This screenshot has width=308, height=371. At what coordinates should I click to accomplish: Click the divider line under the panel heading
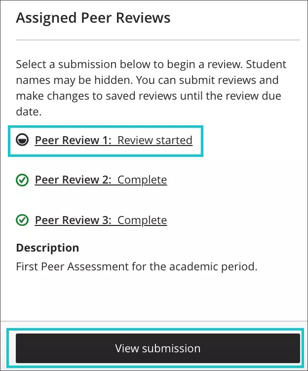(158, 39)
